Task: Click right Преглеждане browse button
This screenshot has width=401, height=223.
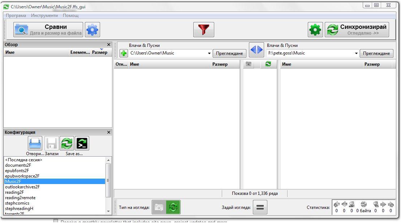Action: [376, 53]
